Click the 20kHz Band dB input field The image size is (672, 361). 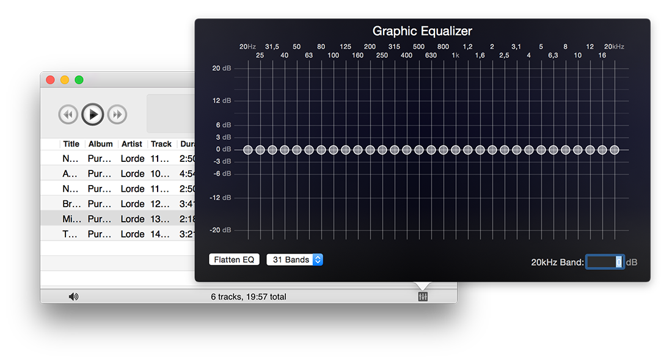click(604, 262)
